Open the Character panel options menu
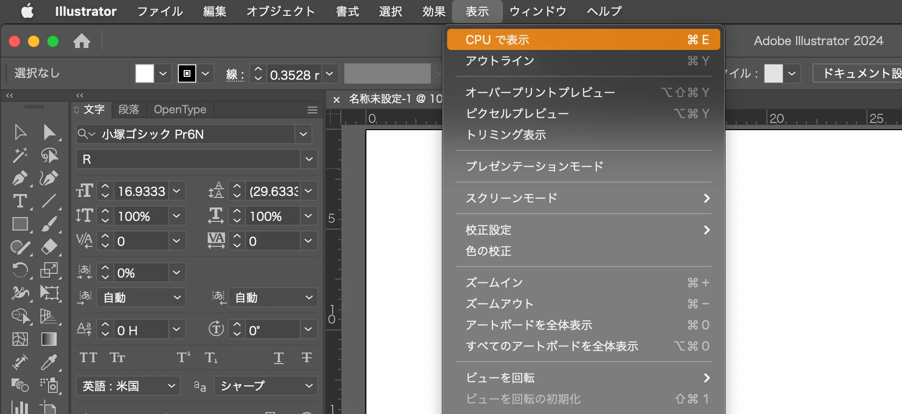 [313, 110]
